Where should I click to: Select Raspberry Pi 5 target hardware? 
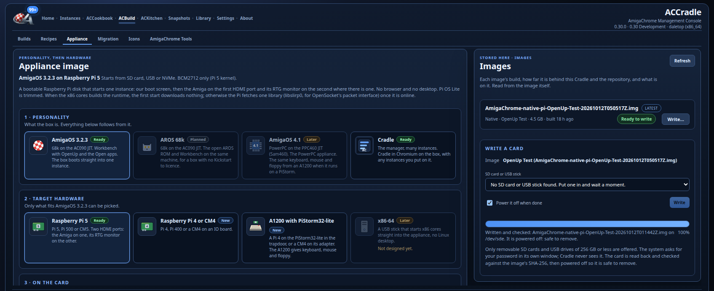(77, 238)
